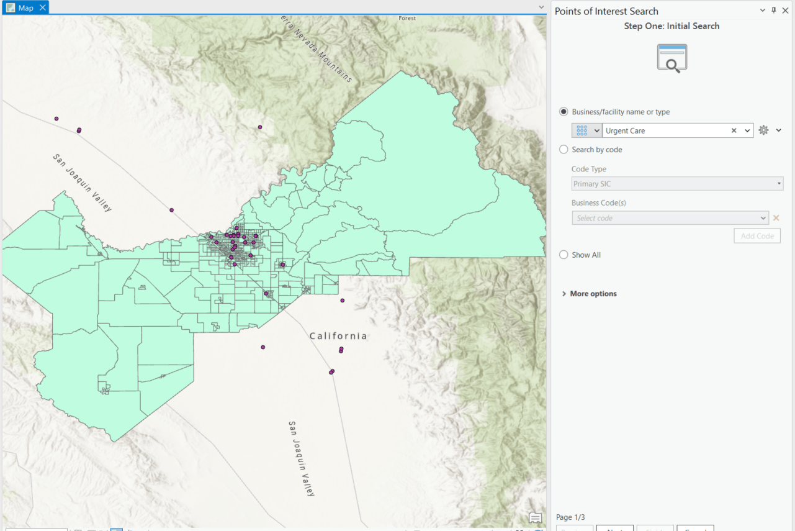This screenshot has height=531, width=795.
Task: Click the orange X beside Select code
Action: (x=776, y=218)
